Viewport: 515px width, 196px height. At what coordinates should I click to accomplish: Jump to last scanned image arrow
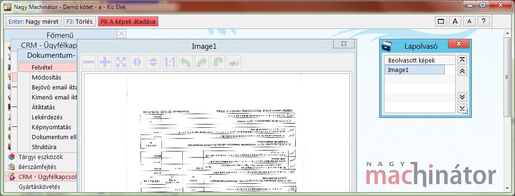[x=462, y=108]
